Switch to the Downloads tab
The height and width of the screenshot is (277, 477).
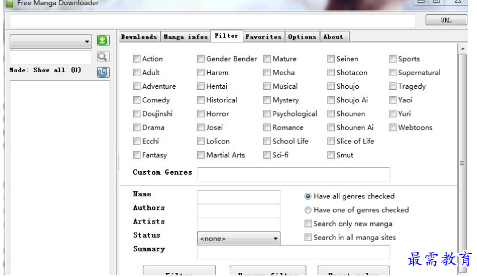[x=139, y=36]
